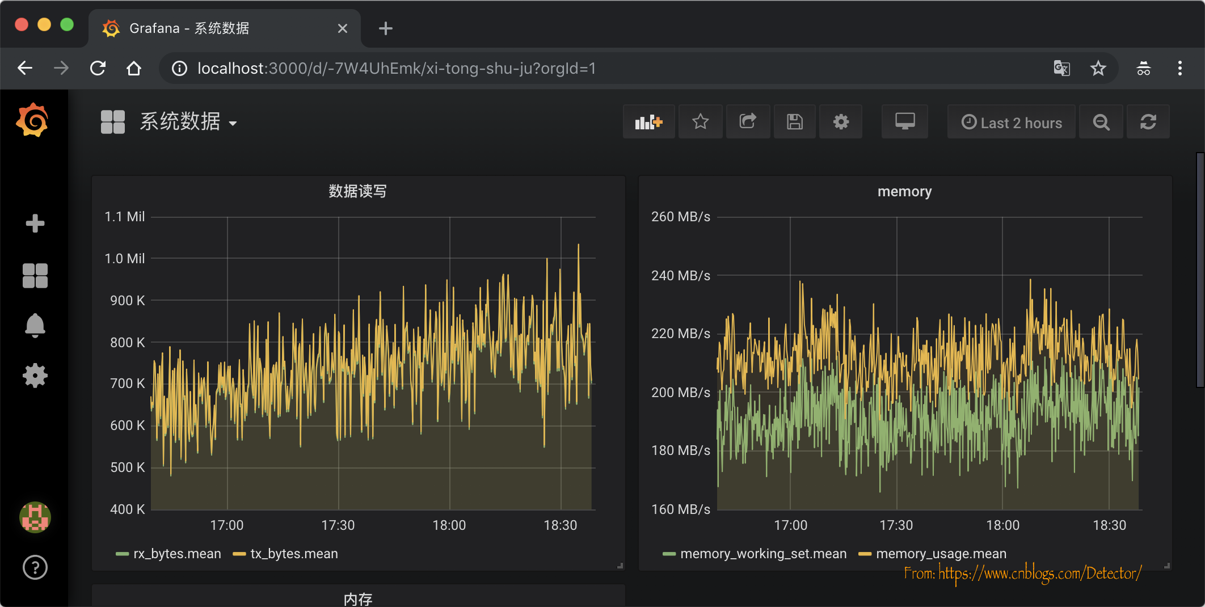Go forward in browser history
The height and width of the screenshot is (607, 1205).
(x=61, y=69)
